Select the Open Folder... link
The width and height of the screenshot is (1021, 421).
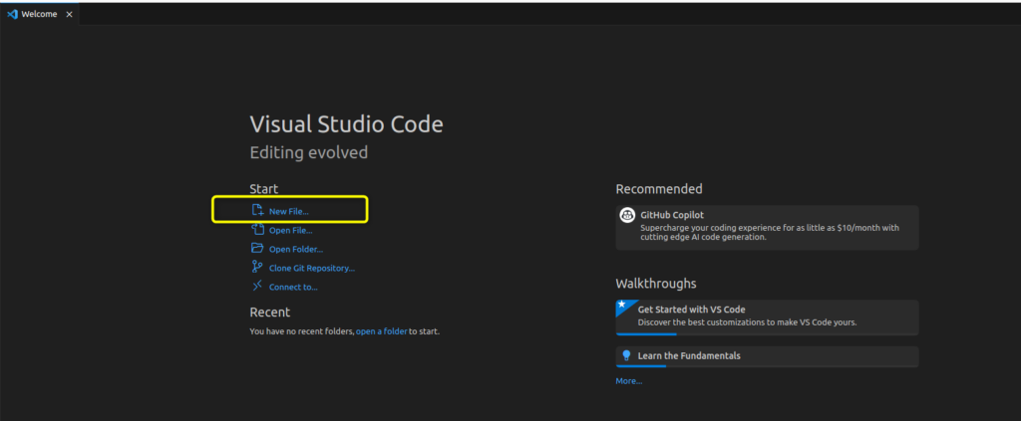click(295, 250)
